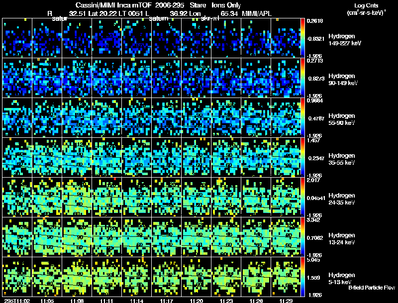Click the Hydrogen 24-35 keV color bar

302,198
